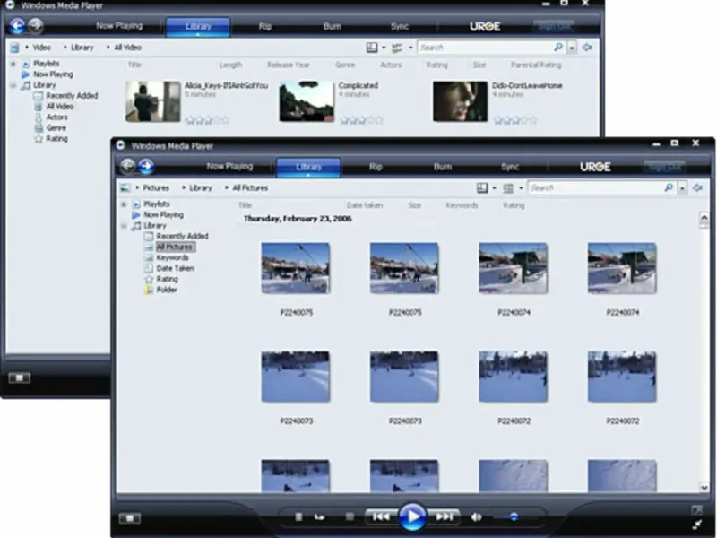Expand the Playlists tree node in Pictures window

[x=125, y=204]
